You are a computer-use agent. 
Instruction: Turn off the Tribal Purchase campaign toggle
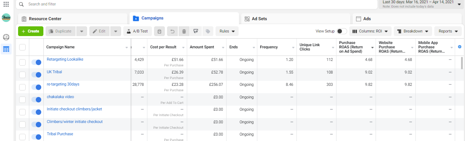pos(36,137)
